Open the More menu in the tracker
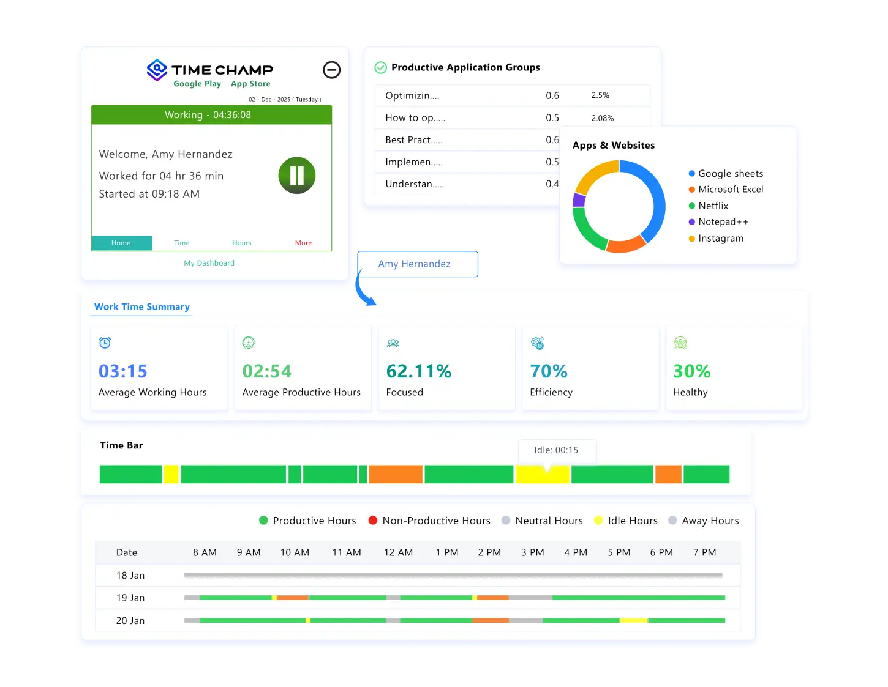Image resolution: width=888 pixels, height=687 pixels. 303,243
